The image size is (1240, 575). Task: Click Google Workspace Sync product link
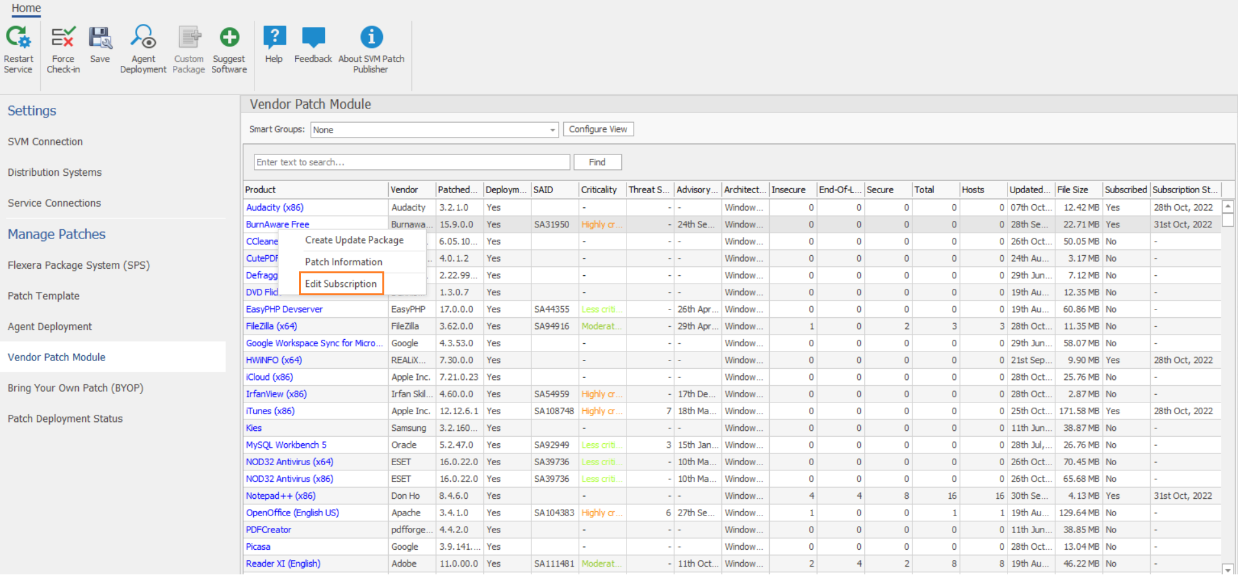(x=314, y=343)
